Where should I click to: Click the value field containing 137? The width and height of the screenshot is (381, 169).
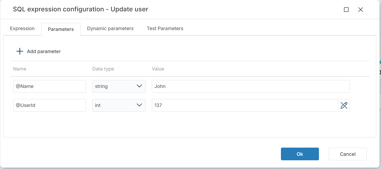tap(245, 105)
